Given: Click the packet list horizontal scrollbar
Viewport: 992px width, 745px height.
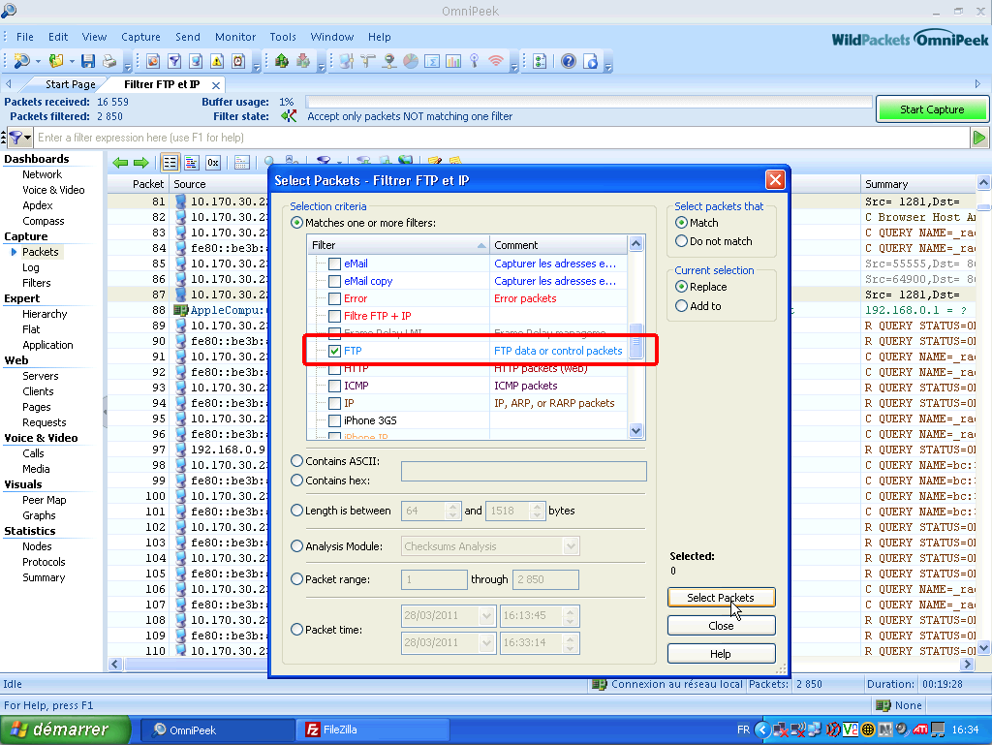Looking at the screenshot, I should pos(542,664).
